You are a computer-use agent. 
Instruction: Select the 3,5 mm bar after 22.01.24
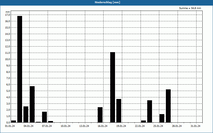[150, 111]
